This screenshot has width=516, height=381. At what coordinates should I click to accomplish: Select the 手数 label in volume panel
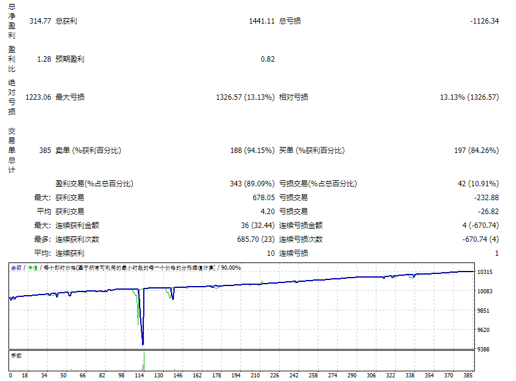click(16, 356)
